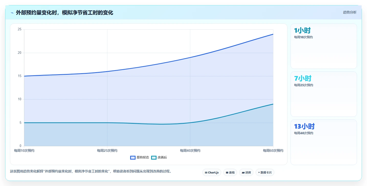Click the 每周40次预约 x-axis label

click(x=190, y=151)
